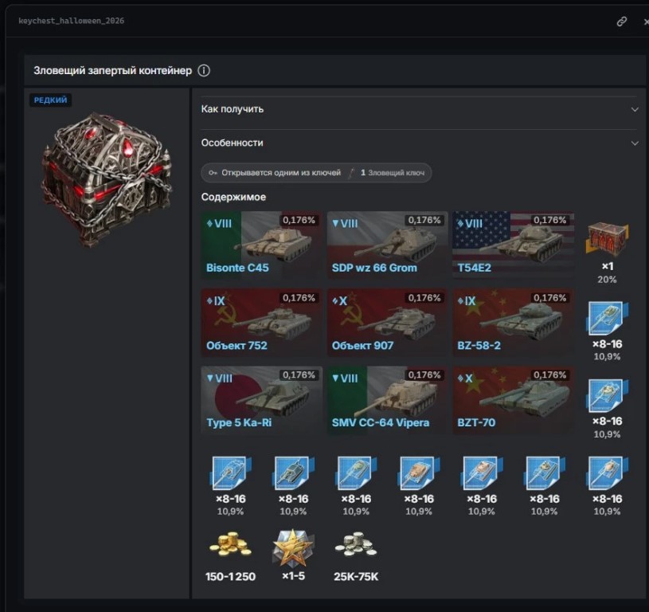Click the key icon before Открывается одним из ключей
This screenshot has width=649, height=612.
[213, 173]
